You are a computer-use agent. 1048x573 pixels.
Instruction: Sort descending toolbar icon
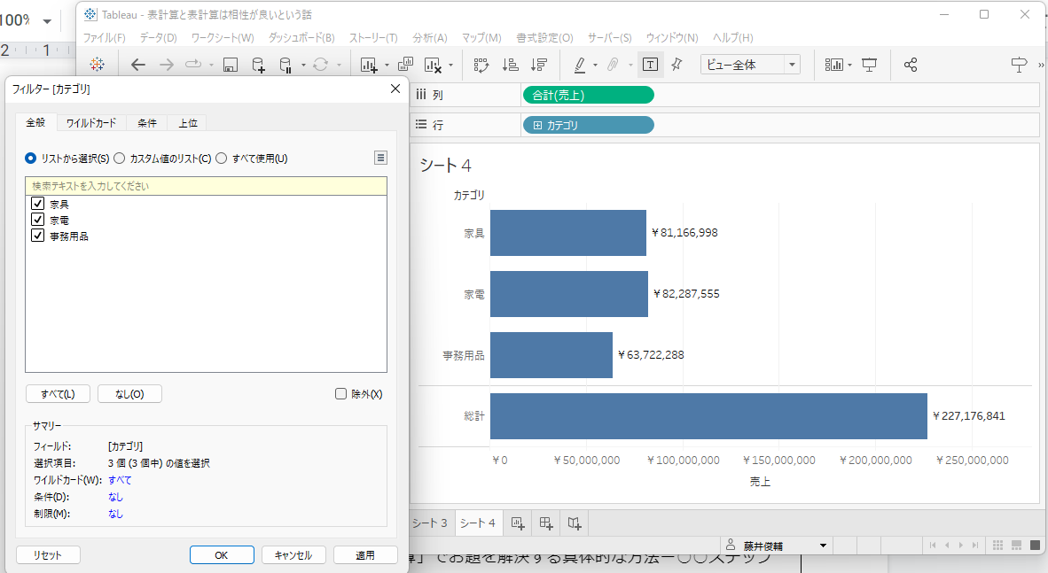539,65
